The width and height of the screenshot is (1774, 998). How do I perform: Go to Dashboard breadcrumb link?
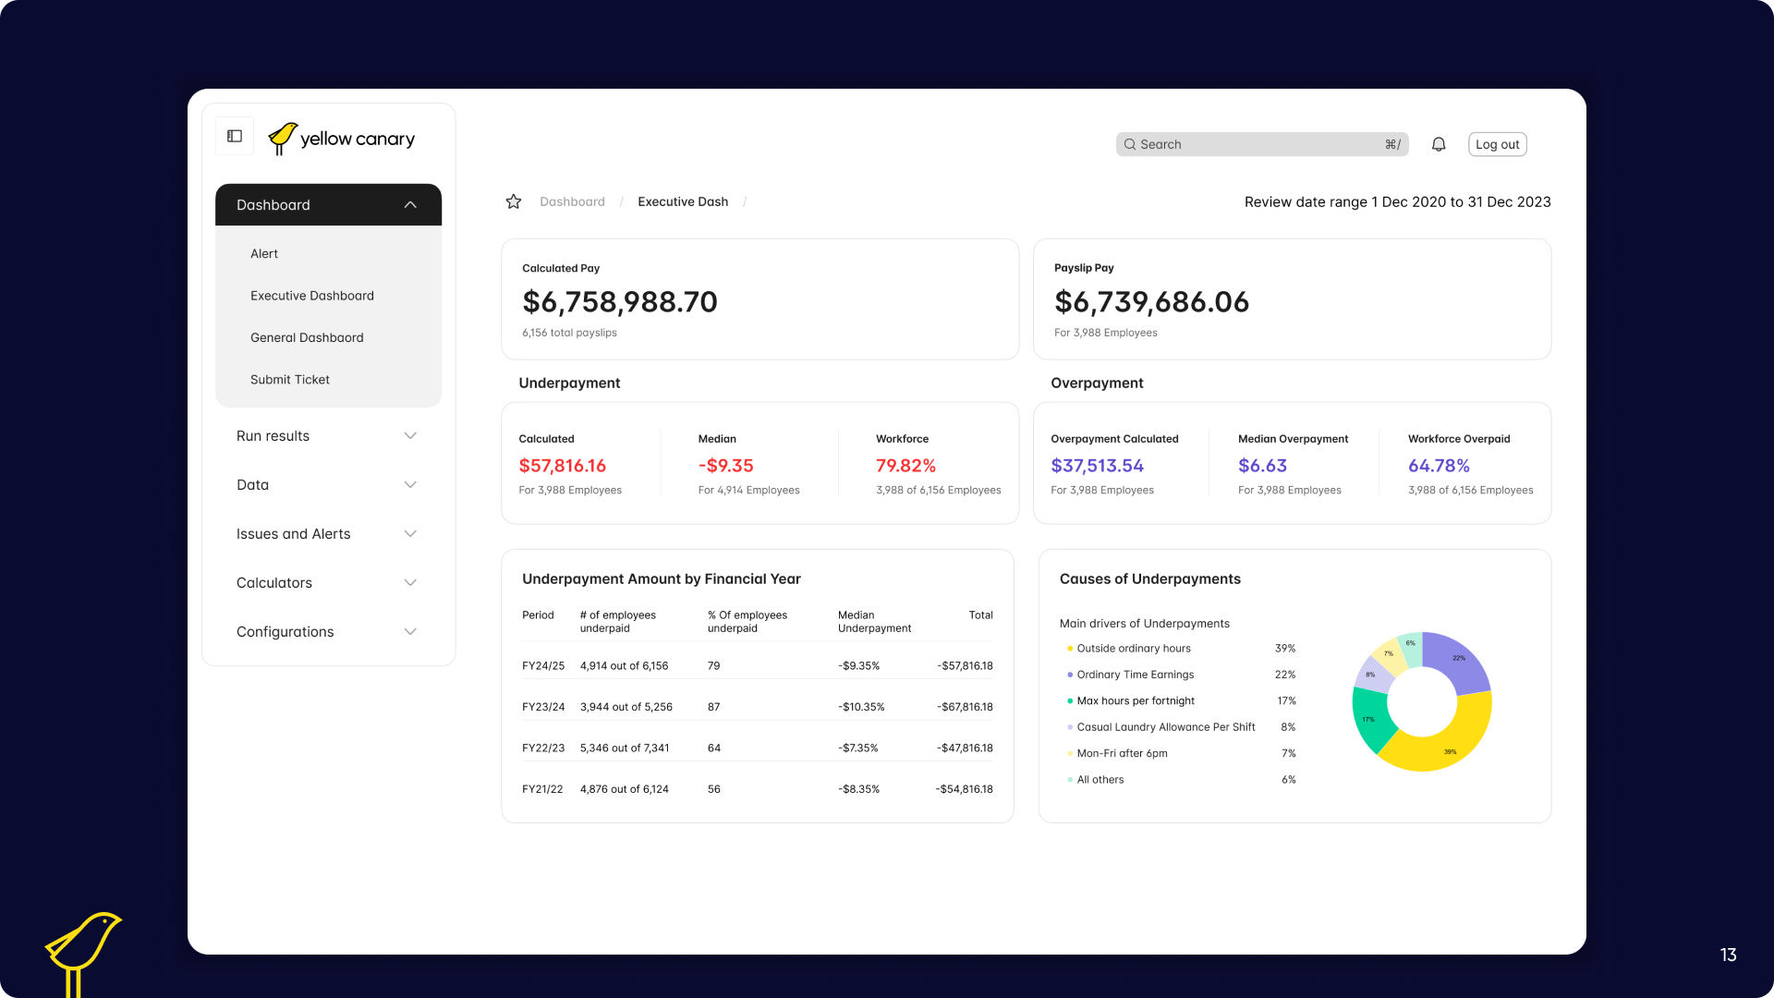click(x=572, y=201)
